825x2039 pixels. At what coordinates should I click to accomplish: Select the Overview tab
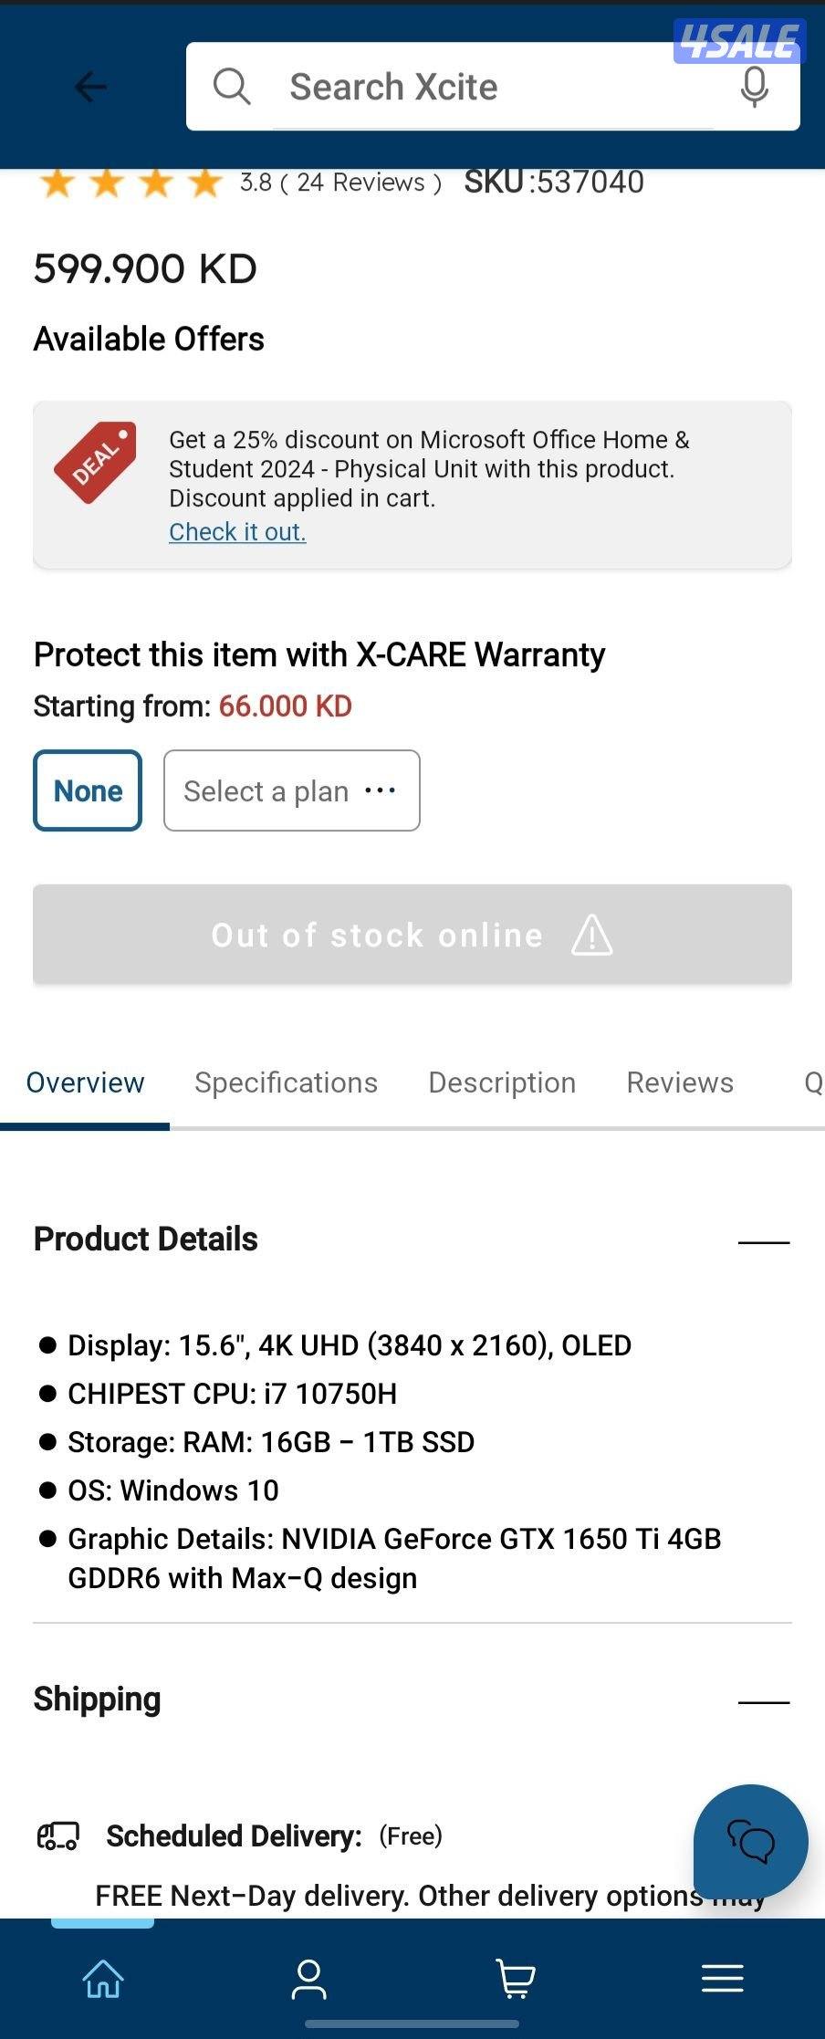pos(85,1082)
